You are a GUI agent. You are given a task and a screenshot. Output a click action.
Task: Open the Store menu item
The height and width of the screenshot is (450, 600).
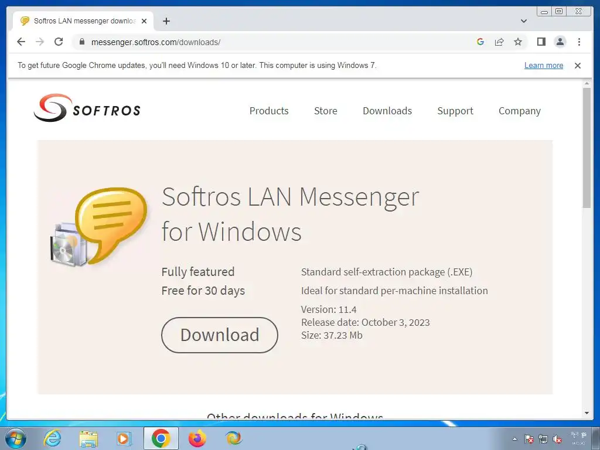coord(326,111)
